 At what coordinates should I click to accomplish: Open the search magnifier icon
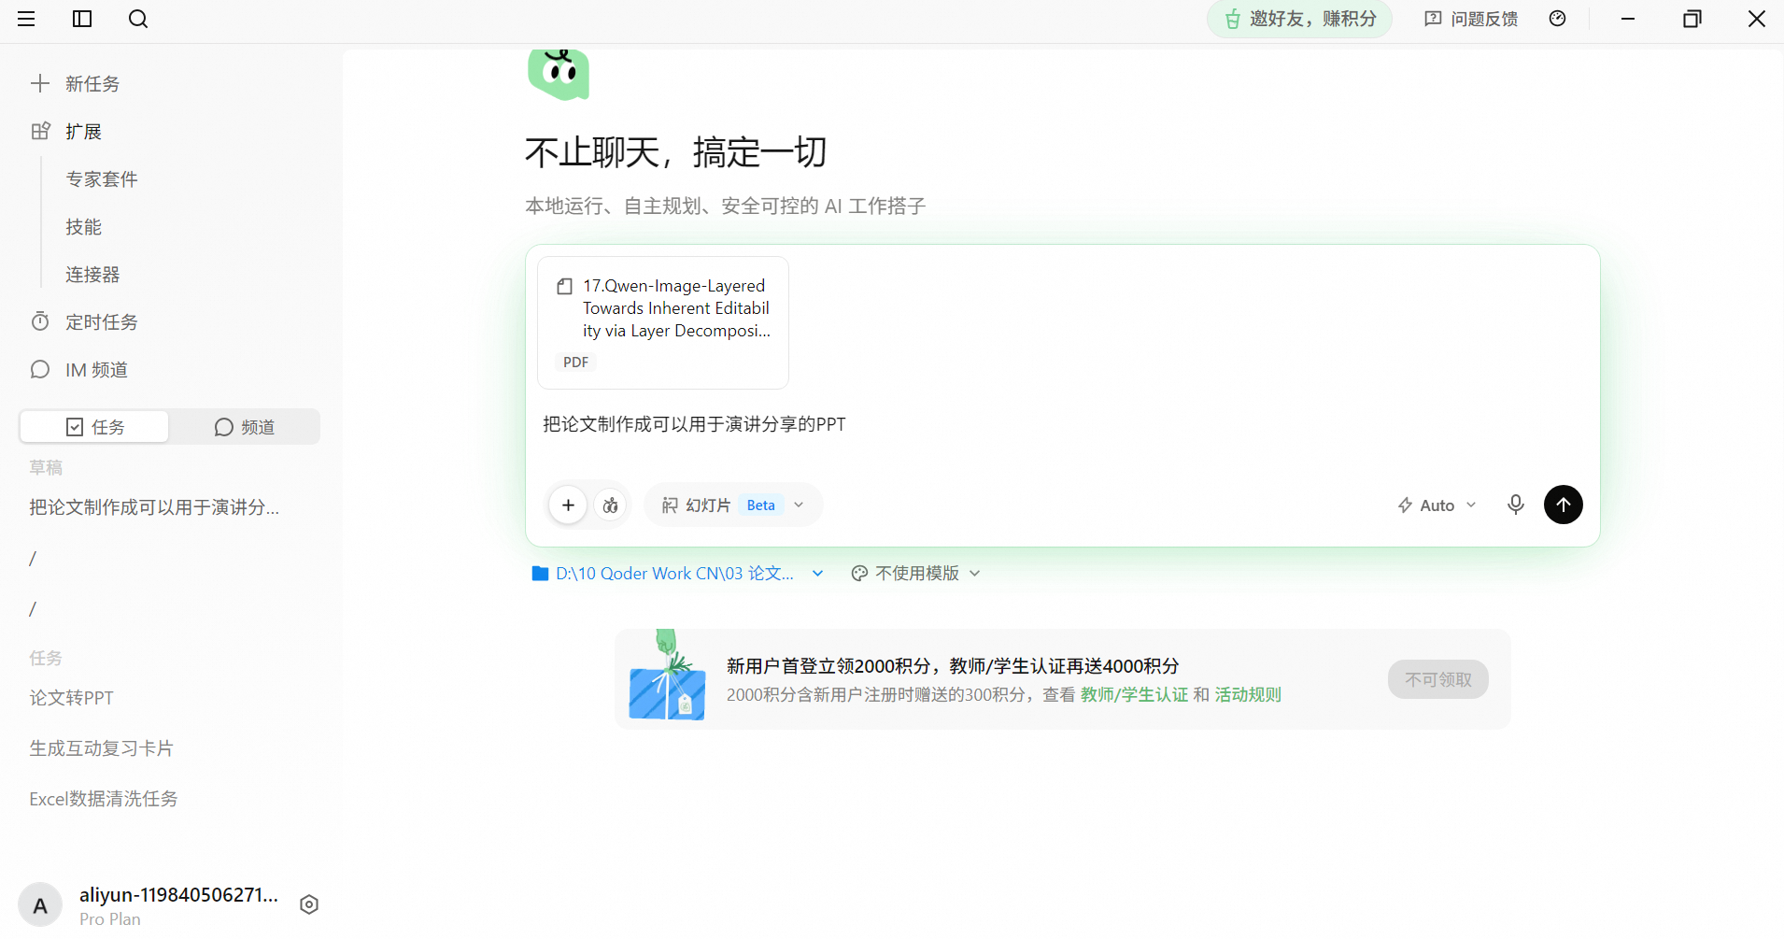click(x=138, y=19)
